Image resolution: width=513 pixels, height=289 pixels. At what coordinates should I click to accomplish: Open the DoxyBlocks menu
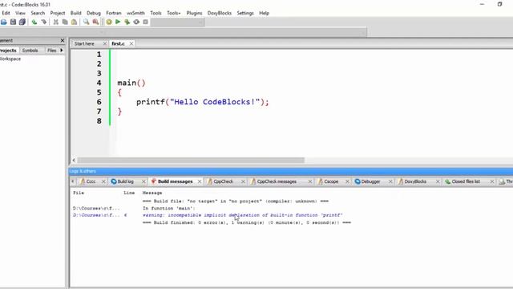(x=220, y=13)
